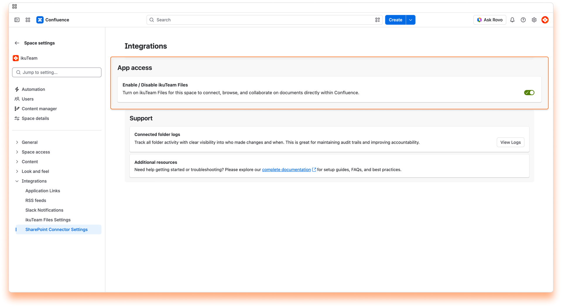
Task: Open settings gear icon in header
Action: (534, 20)
